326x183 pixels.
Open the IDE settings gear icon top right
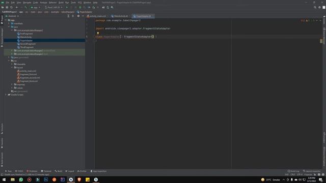(x=319, y=7)
